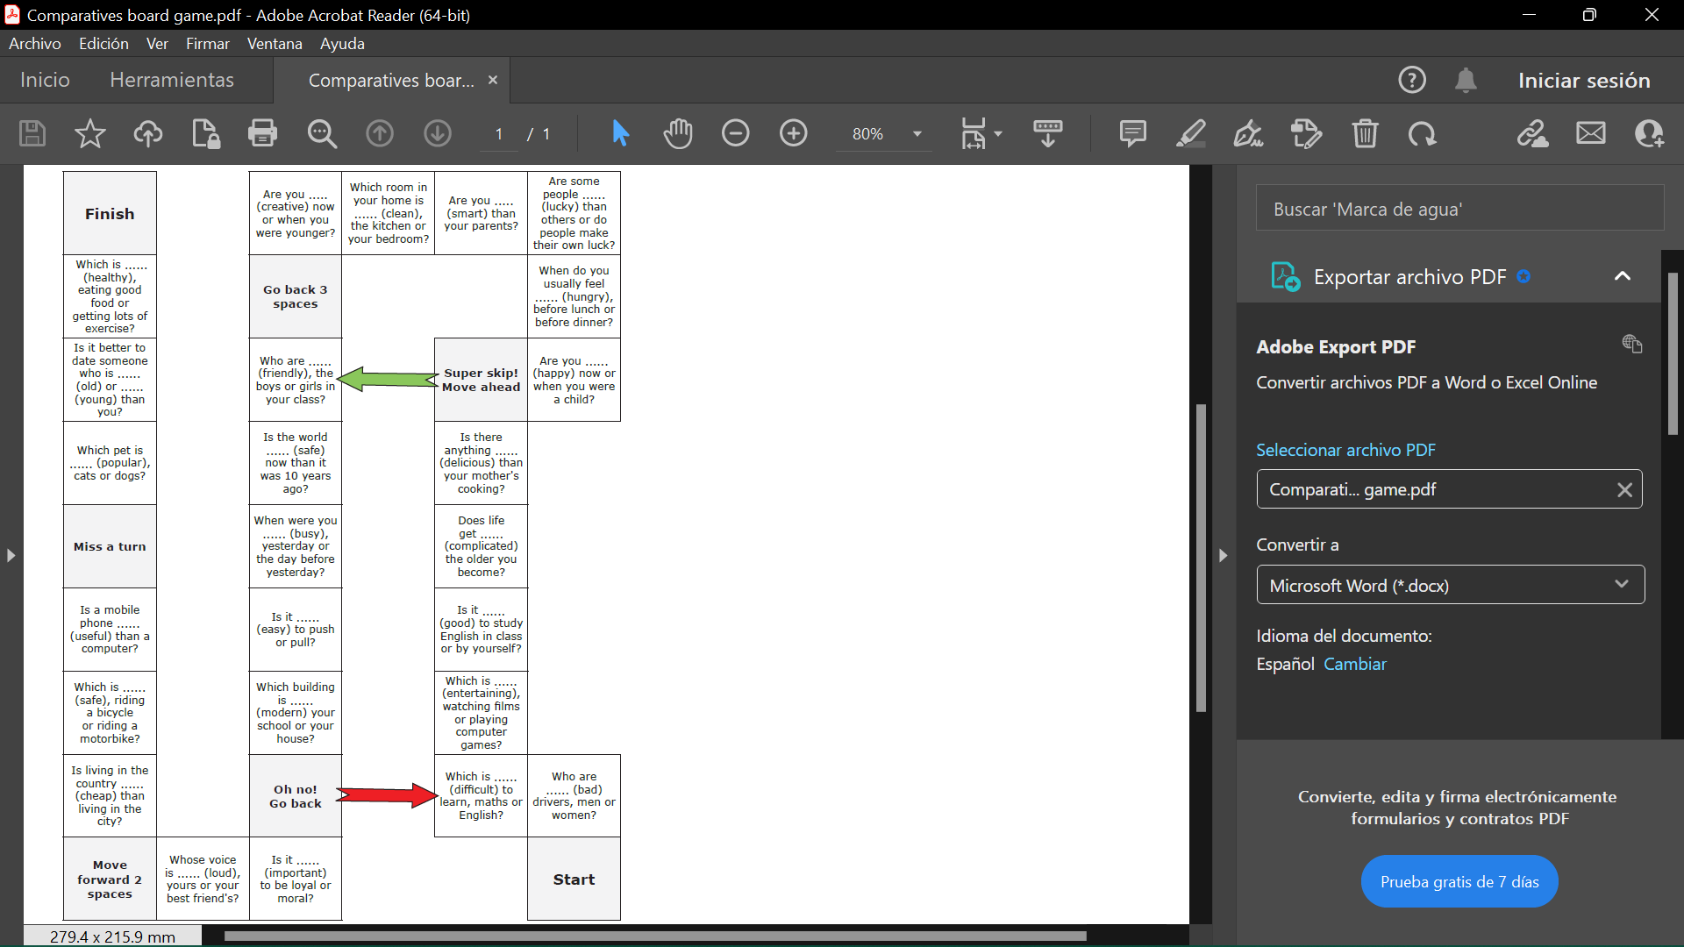Click the Zoom out minus icon

(735, 133)
